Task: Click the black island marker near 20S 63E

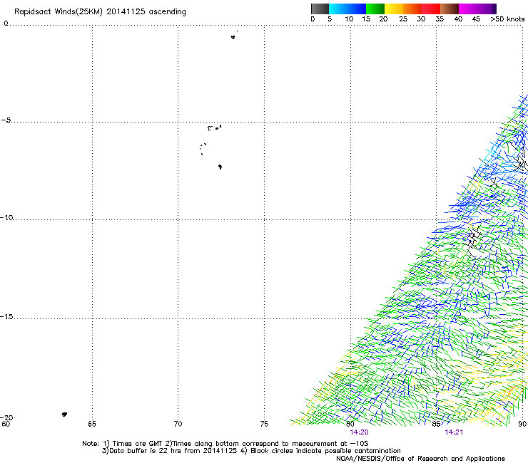Action: click(x=64, y=415)
